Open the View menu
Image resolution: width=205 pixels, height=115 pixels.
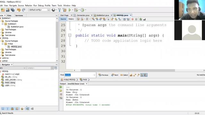pos(6,5)
